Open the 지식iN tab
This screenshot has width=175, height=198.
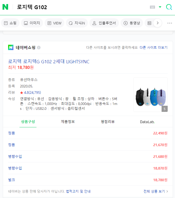[x=77, y=23]
